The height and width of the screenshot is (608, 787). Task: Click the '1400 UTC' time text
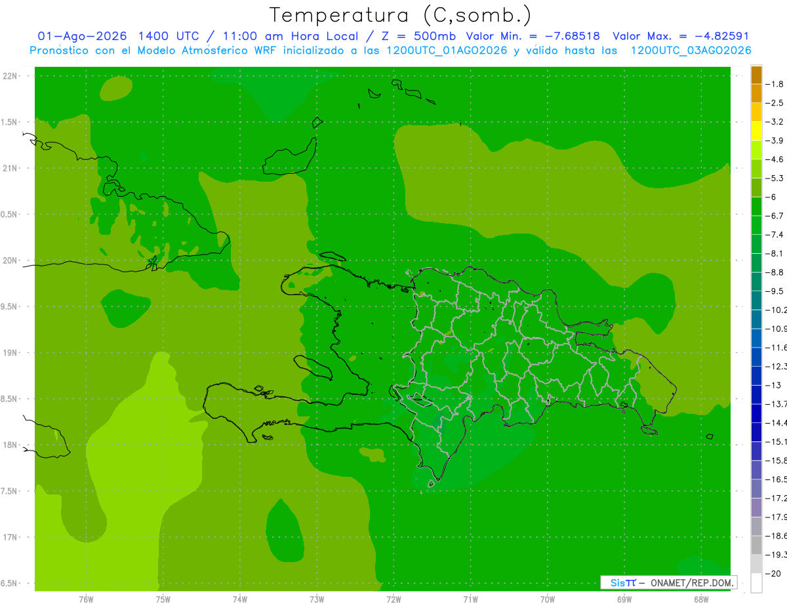click(169, 36)
